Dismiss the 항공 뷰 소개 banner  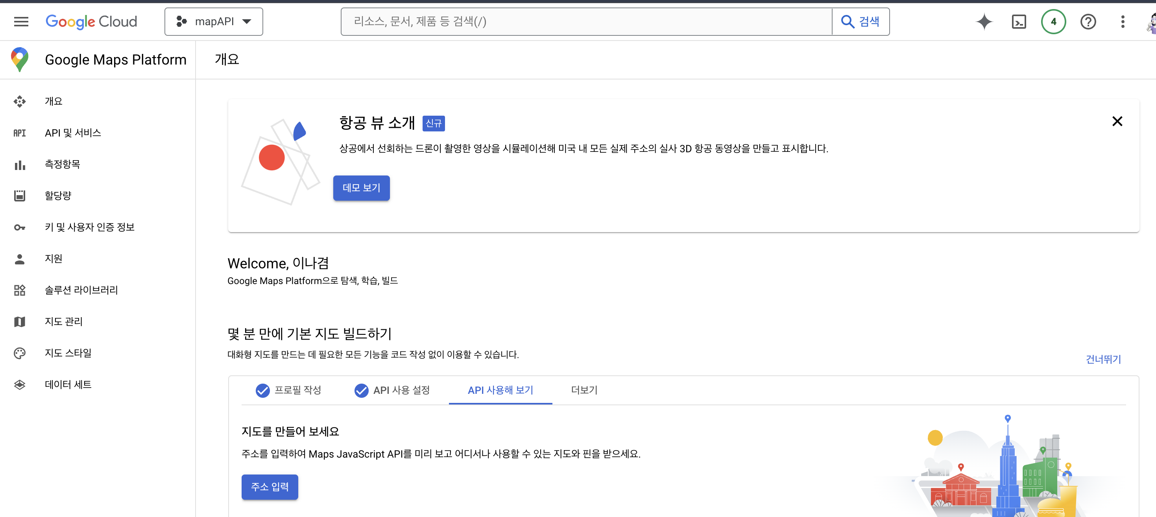pos(1117,121)
